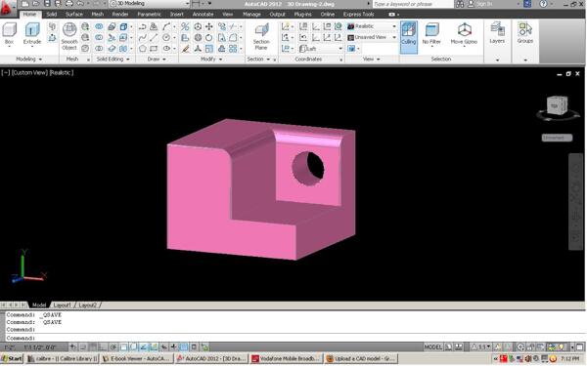Click the Save icon in quick access toolbar
Image resolution: width=587 pixels, height=366 pixels.
point(47,4)
